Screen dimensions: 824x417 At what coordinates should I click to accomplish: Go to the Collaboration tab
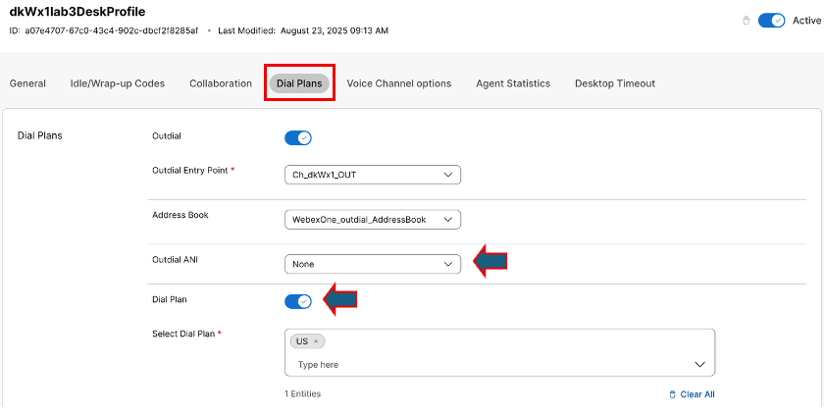click(x=221, y=83)
